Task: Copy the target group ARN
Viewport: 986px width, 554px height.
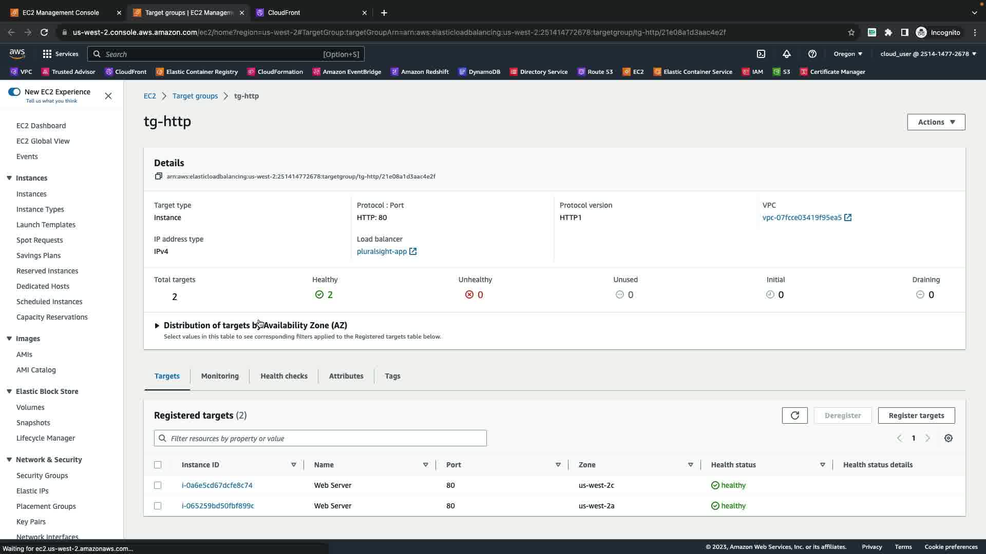Action: pos(159,176)
